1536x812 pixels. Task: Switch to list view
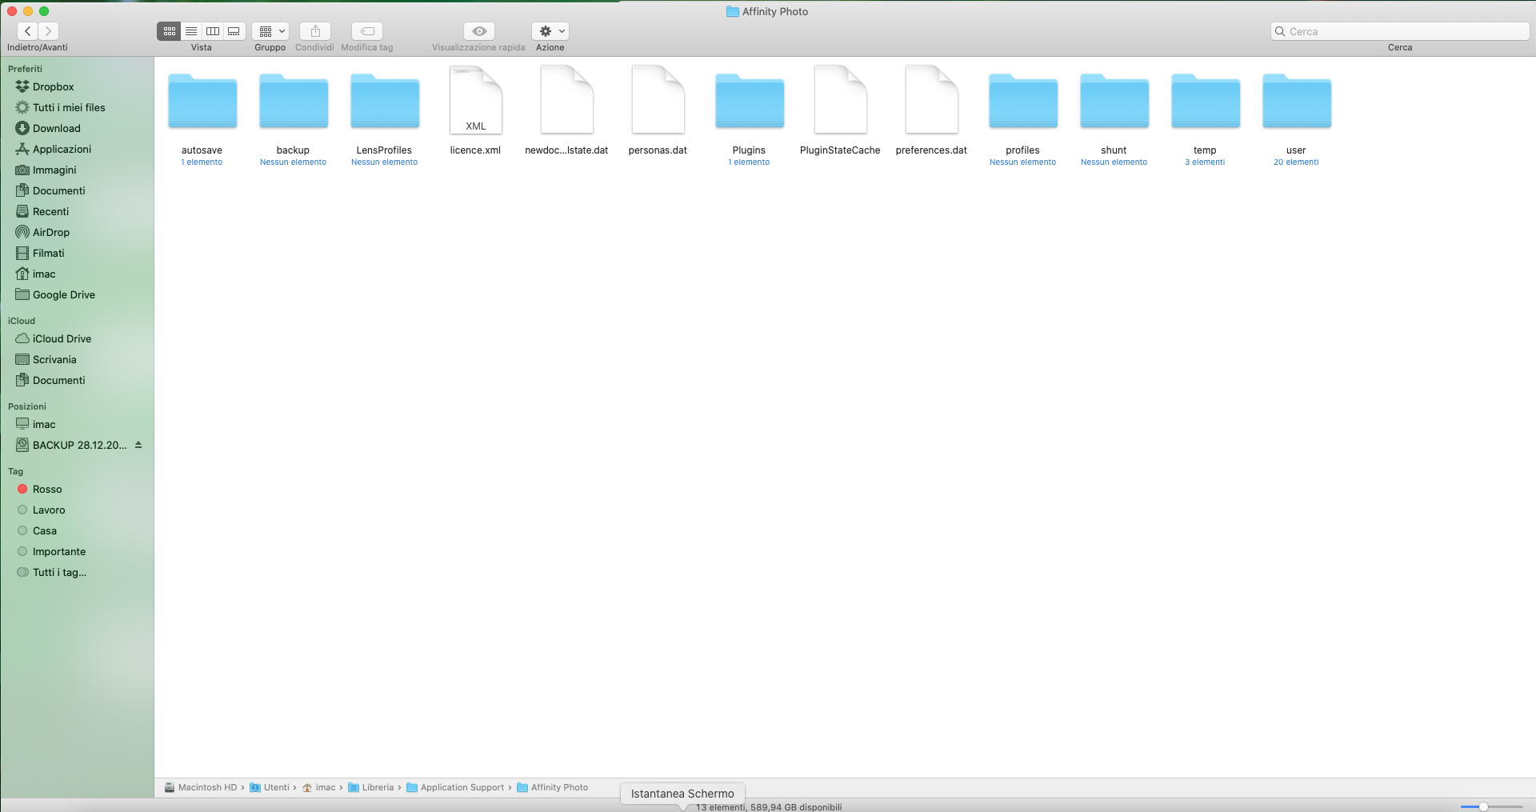coord(191,31)
